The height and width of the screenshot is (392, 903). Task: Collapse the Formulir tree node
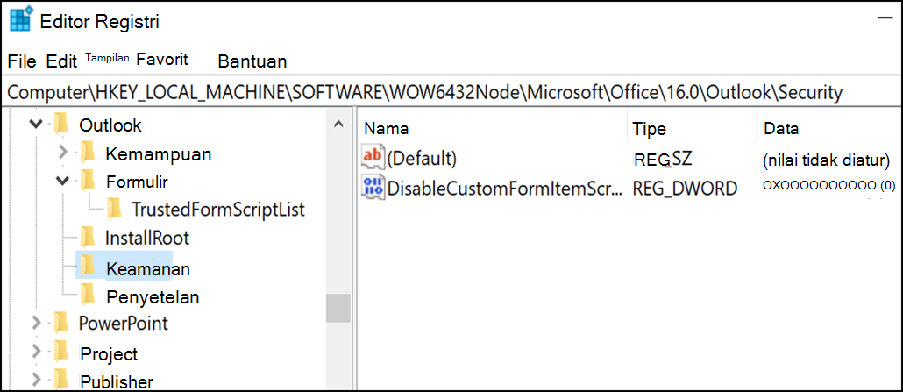click(63, 181)
